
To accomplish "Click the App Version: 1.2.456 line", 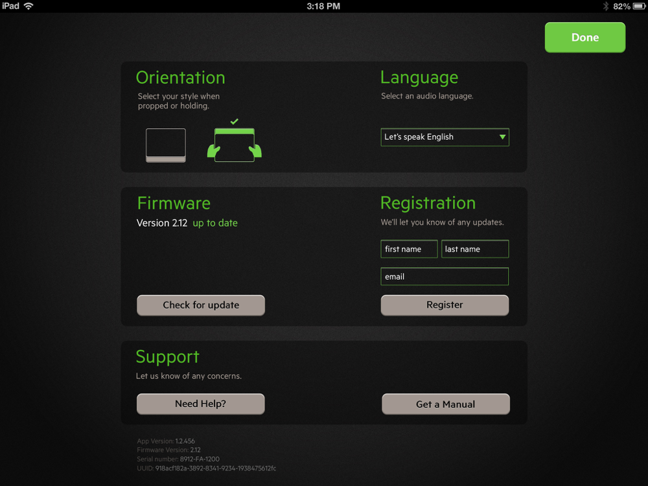I will tap(166, 441).
